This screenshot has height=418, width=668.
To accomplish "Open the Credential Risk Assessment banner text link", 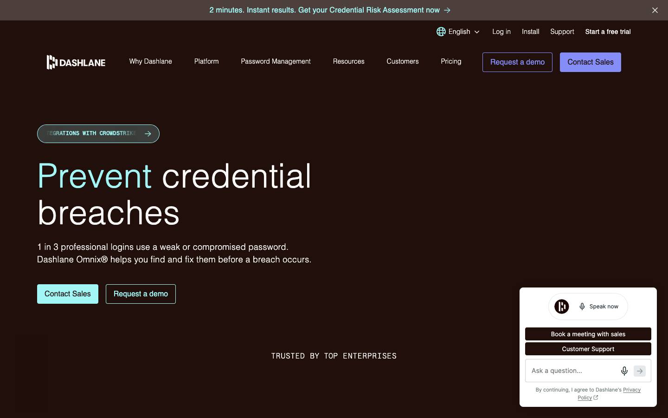I will click(x=324, y=10).
